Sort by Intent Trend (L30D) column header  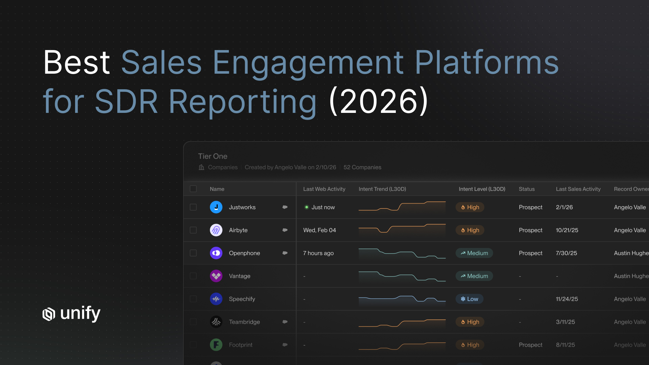382,189
